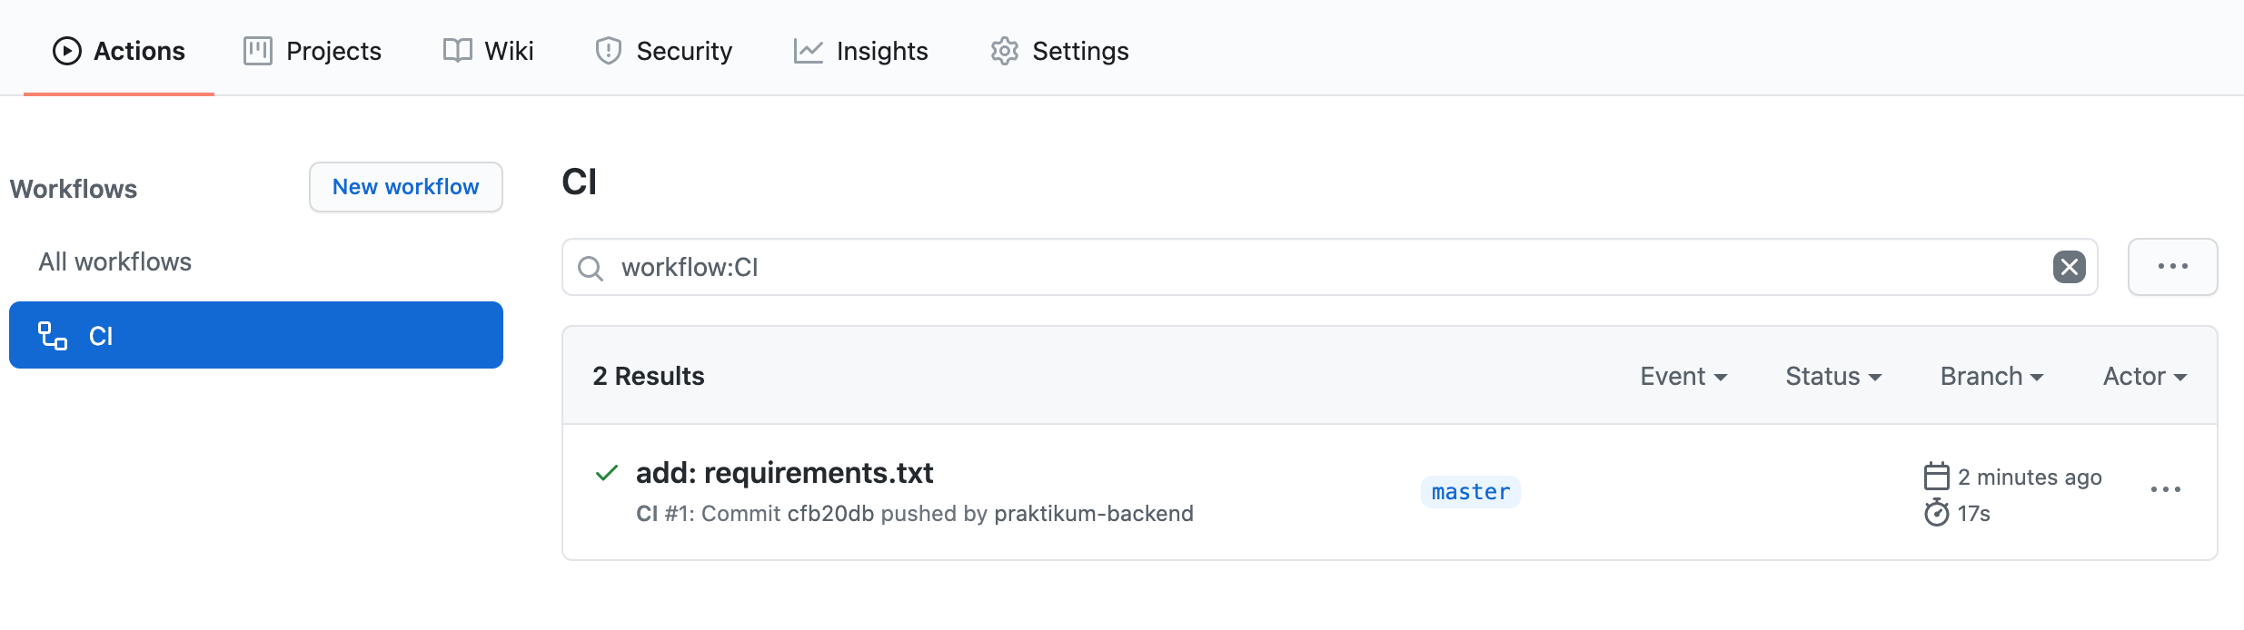Open run options three-dot menu
The image size is (2244, 630).
click(x=2166, y=489)
